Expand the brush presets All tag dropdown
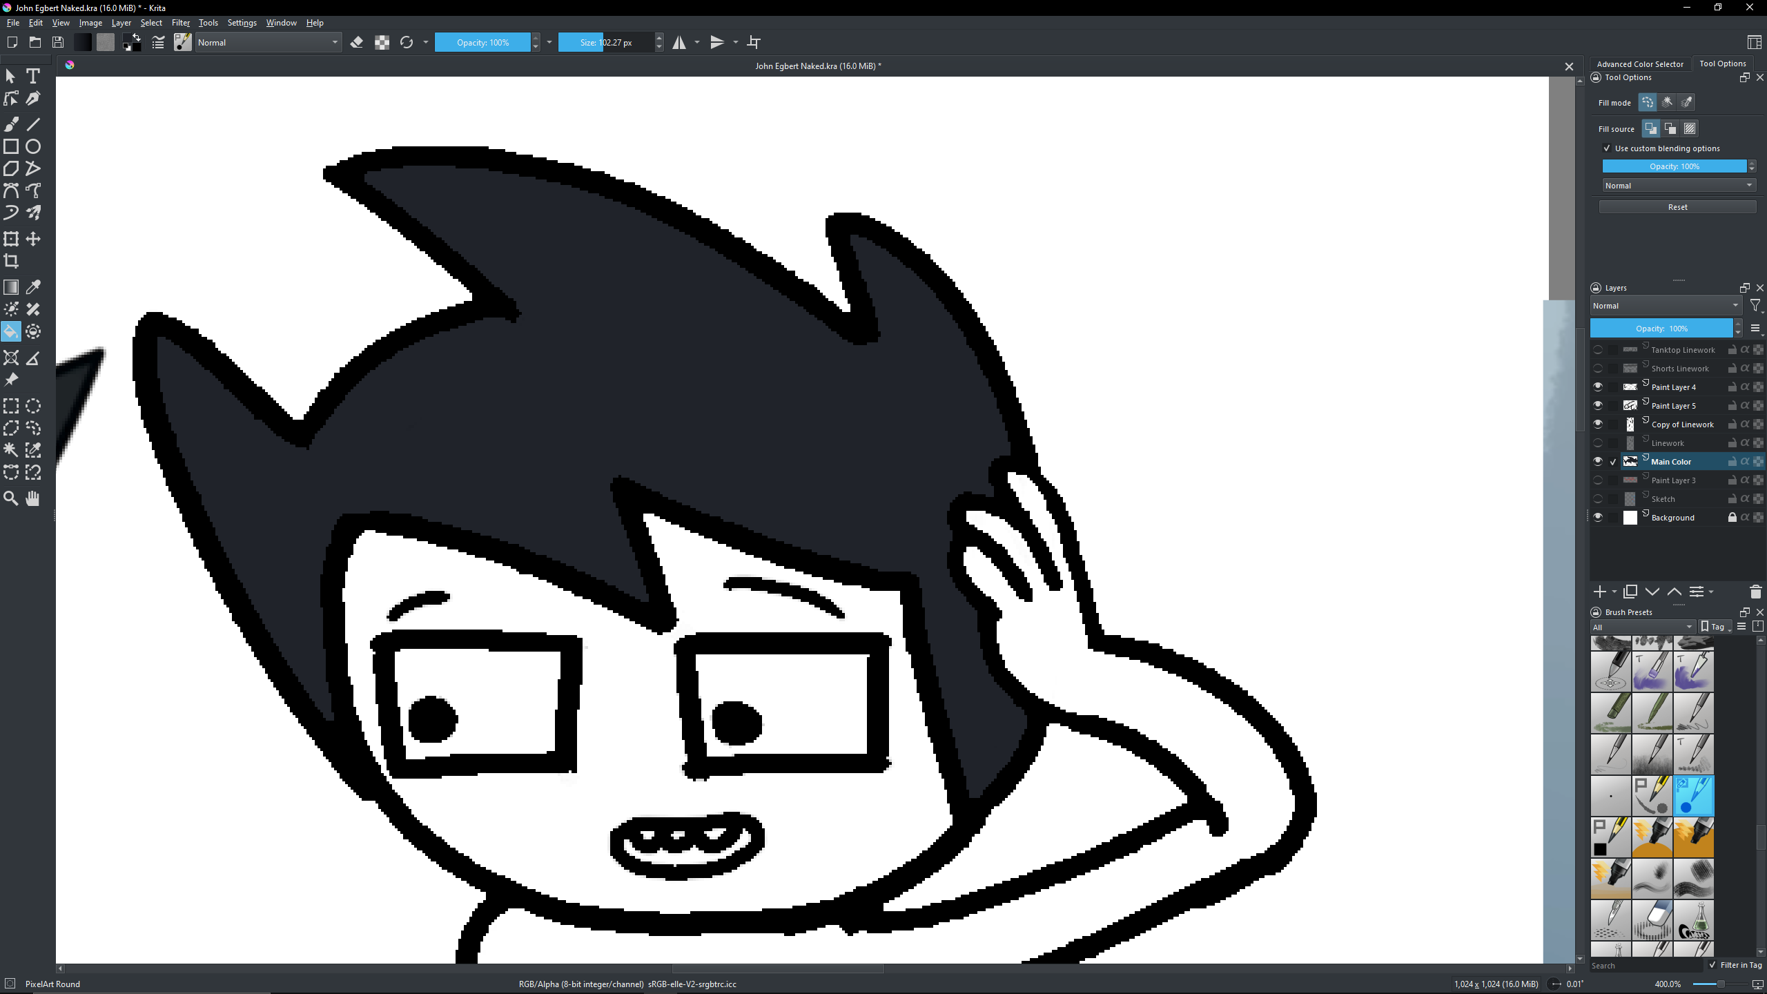The width and height of the screenshot is (1767, 994). [x=1642, y=627]
